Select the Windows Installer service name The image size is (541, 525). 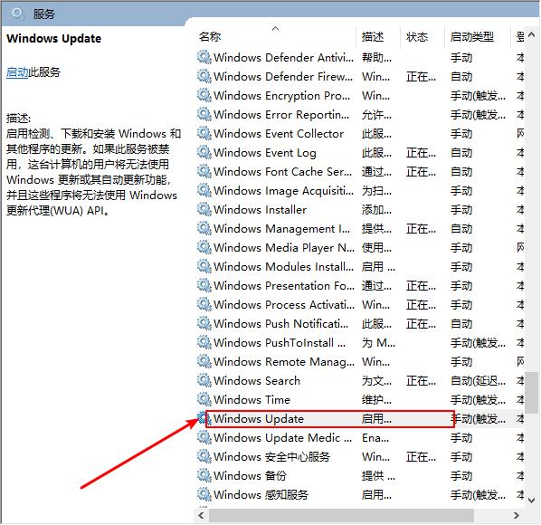(261, 209)
